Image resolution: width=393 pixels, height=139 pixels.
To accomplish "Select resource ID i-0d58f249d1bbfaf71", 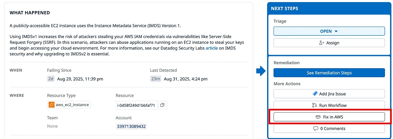I will [136, 105].
